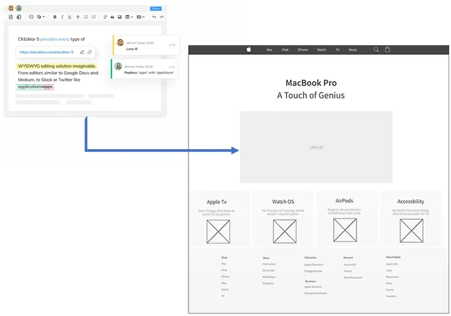Redo the last edit
The width and height of the screenshot is (451, 316).
(x=162, y=17)
